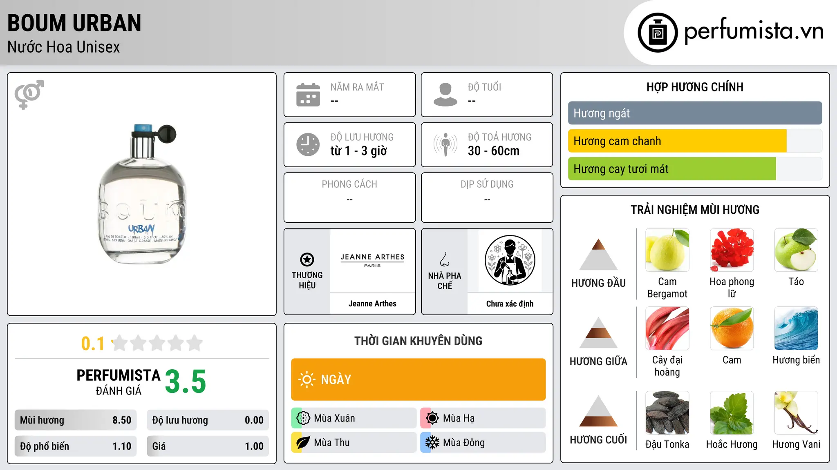Click the Dịp sử dụng occasion box
The width and height of the screenshot is (837, 470).
(x=487, y=197)
